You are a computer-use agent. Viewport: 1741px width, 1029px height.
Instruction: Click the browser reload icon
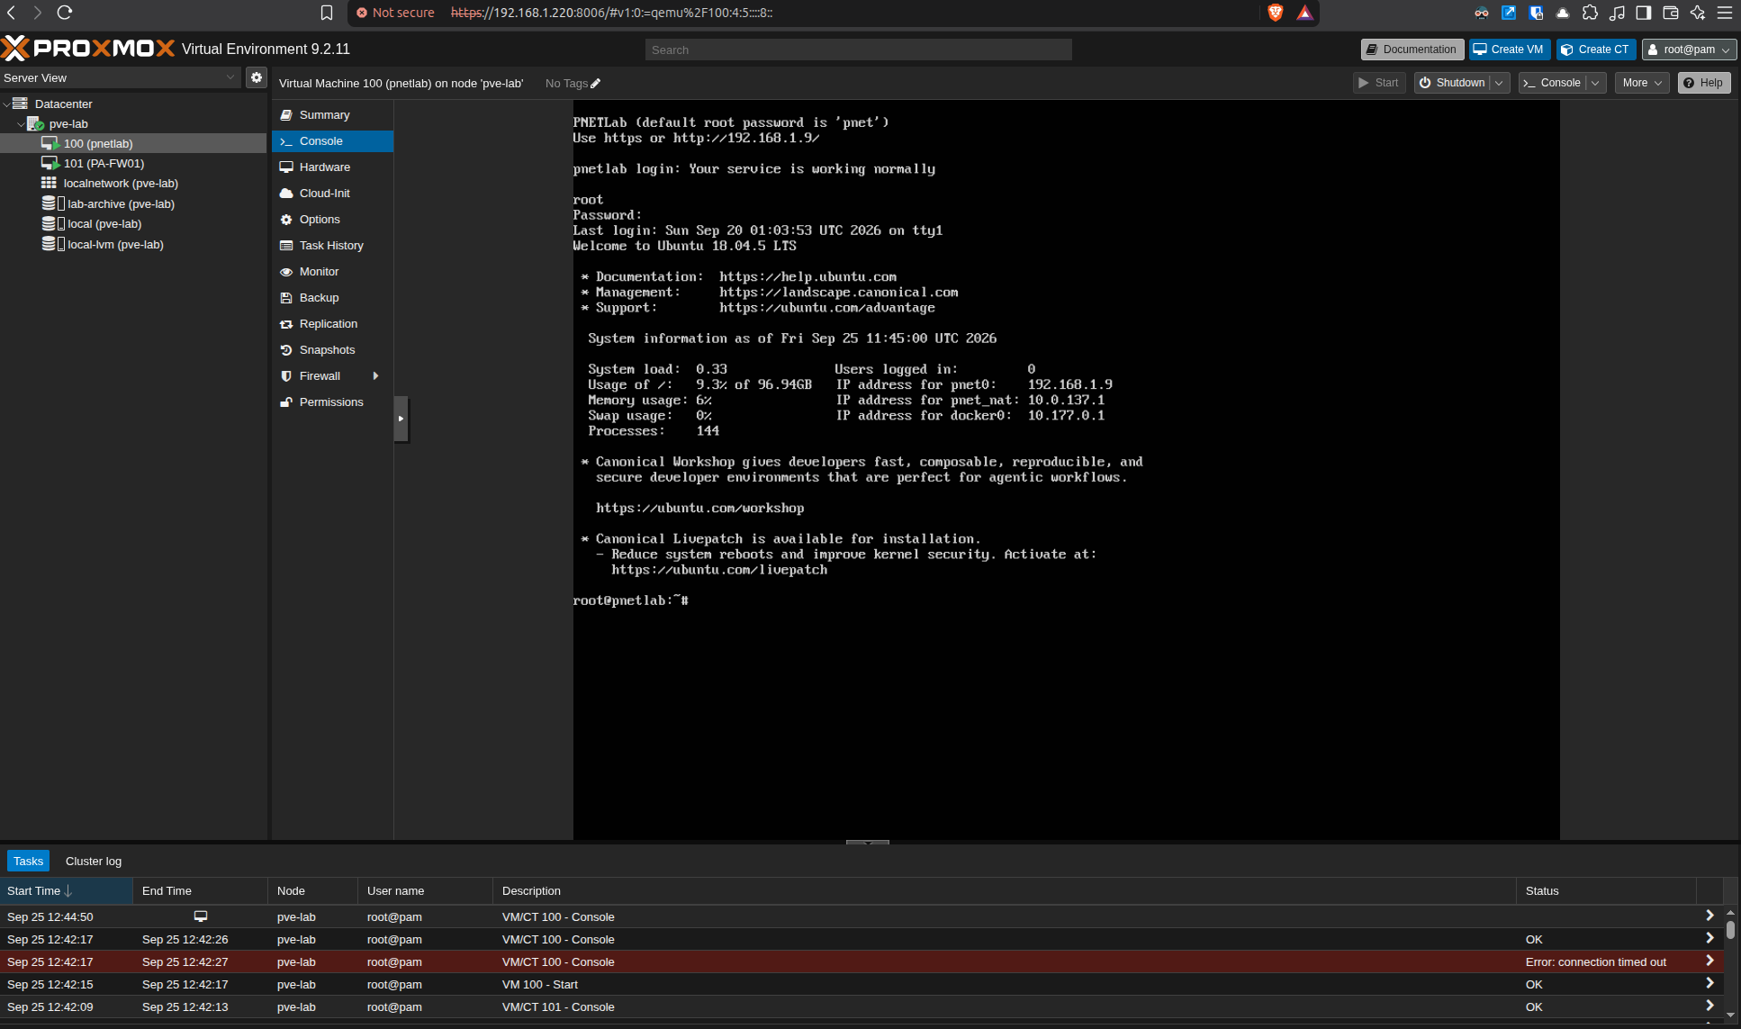[x=65, y=13]
